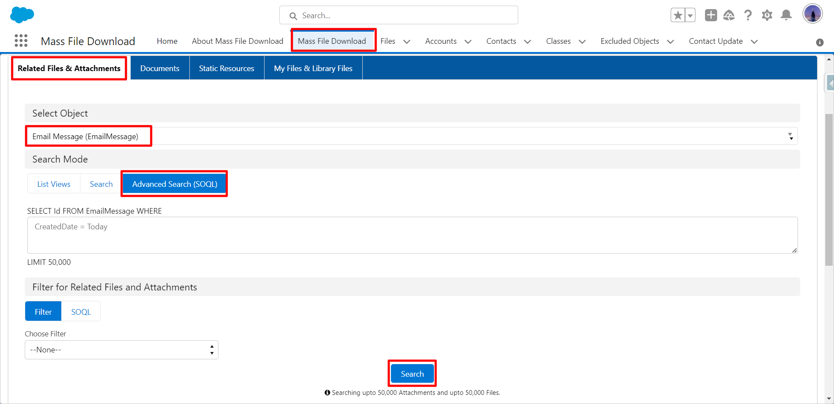
Task: Click the favorites star icon
Action: tap(678, 15)
